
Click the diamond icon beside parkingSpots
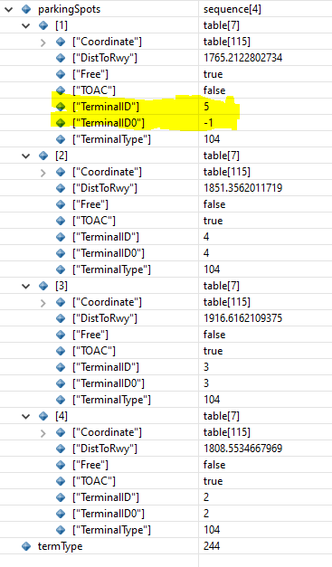26,9
